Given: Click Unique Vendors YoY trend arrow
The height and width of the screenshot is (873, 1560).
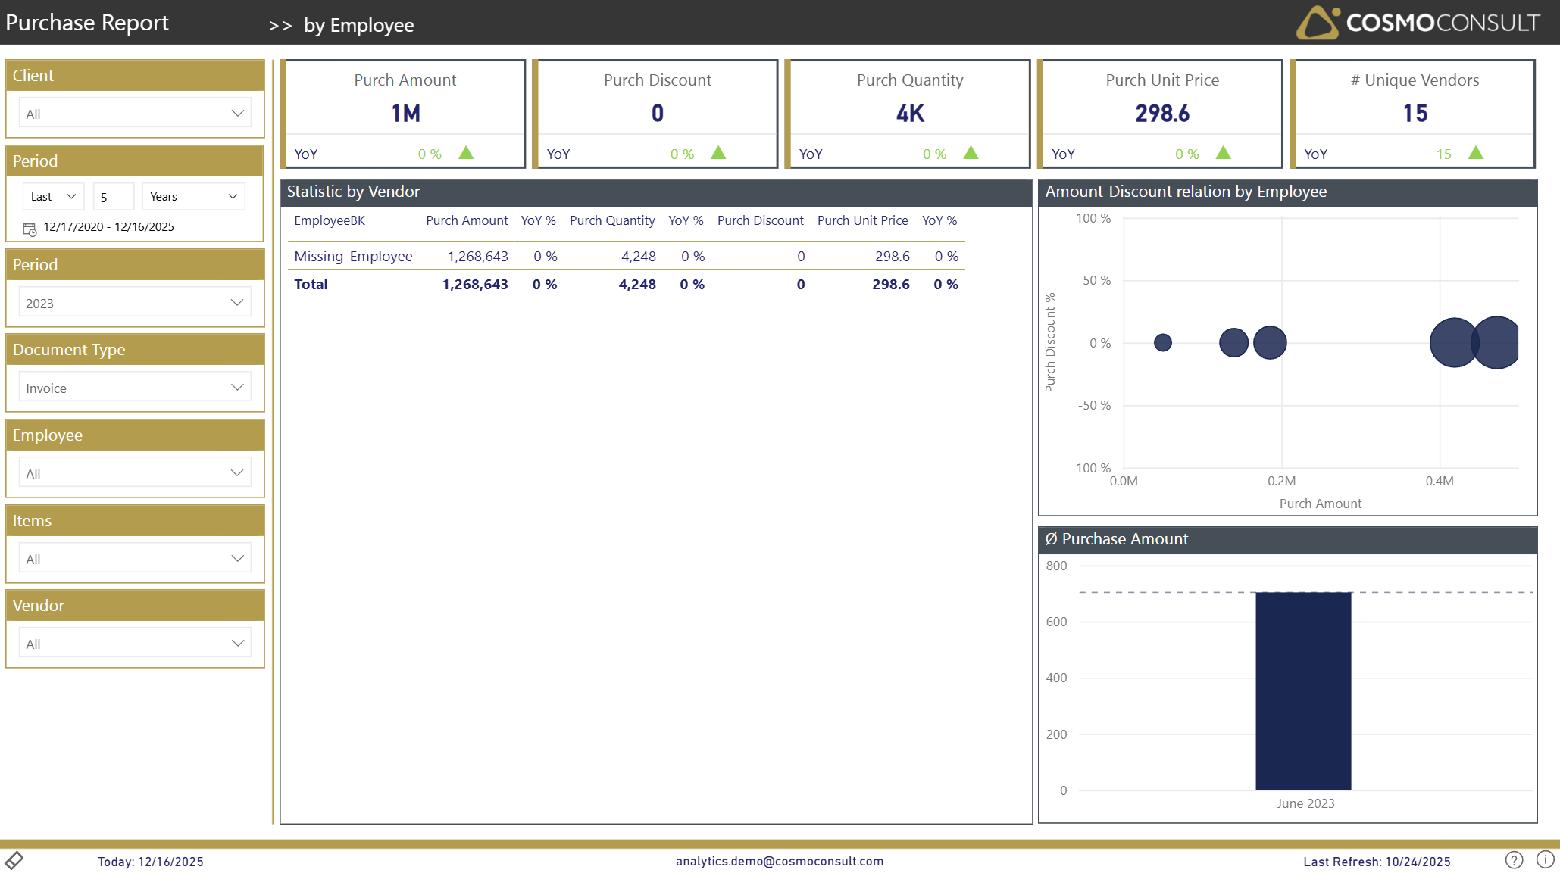Looking at the screenshot, I should pyautogui.click(x=1475, y=153).
